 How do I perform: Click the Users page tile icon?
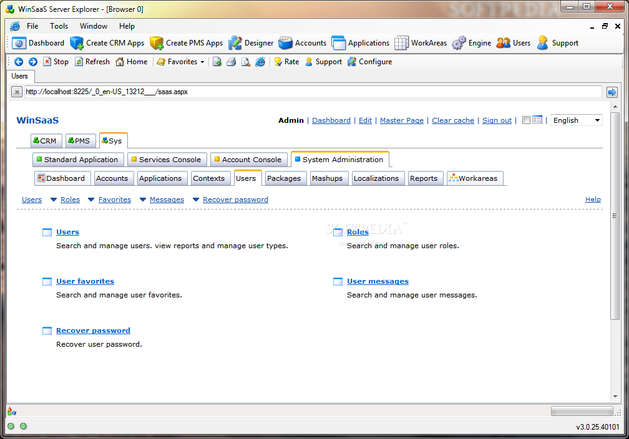coord(47,233)
